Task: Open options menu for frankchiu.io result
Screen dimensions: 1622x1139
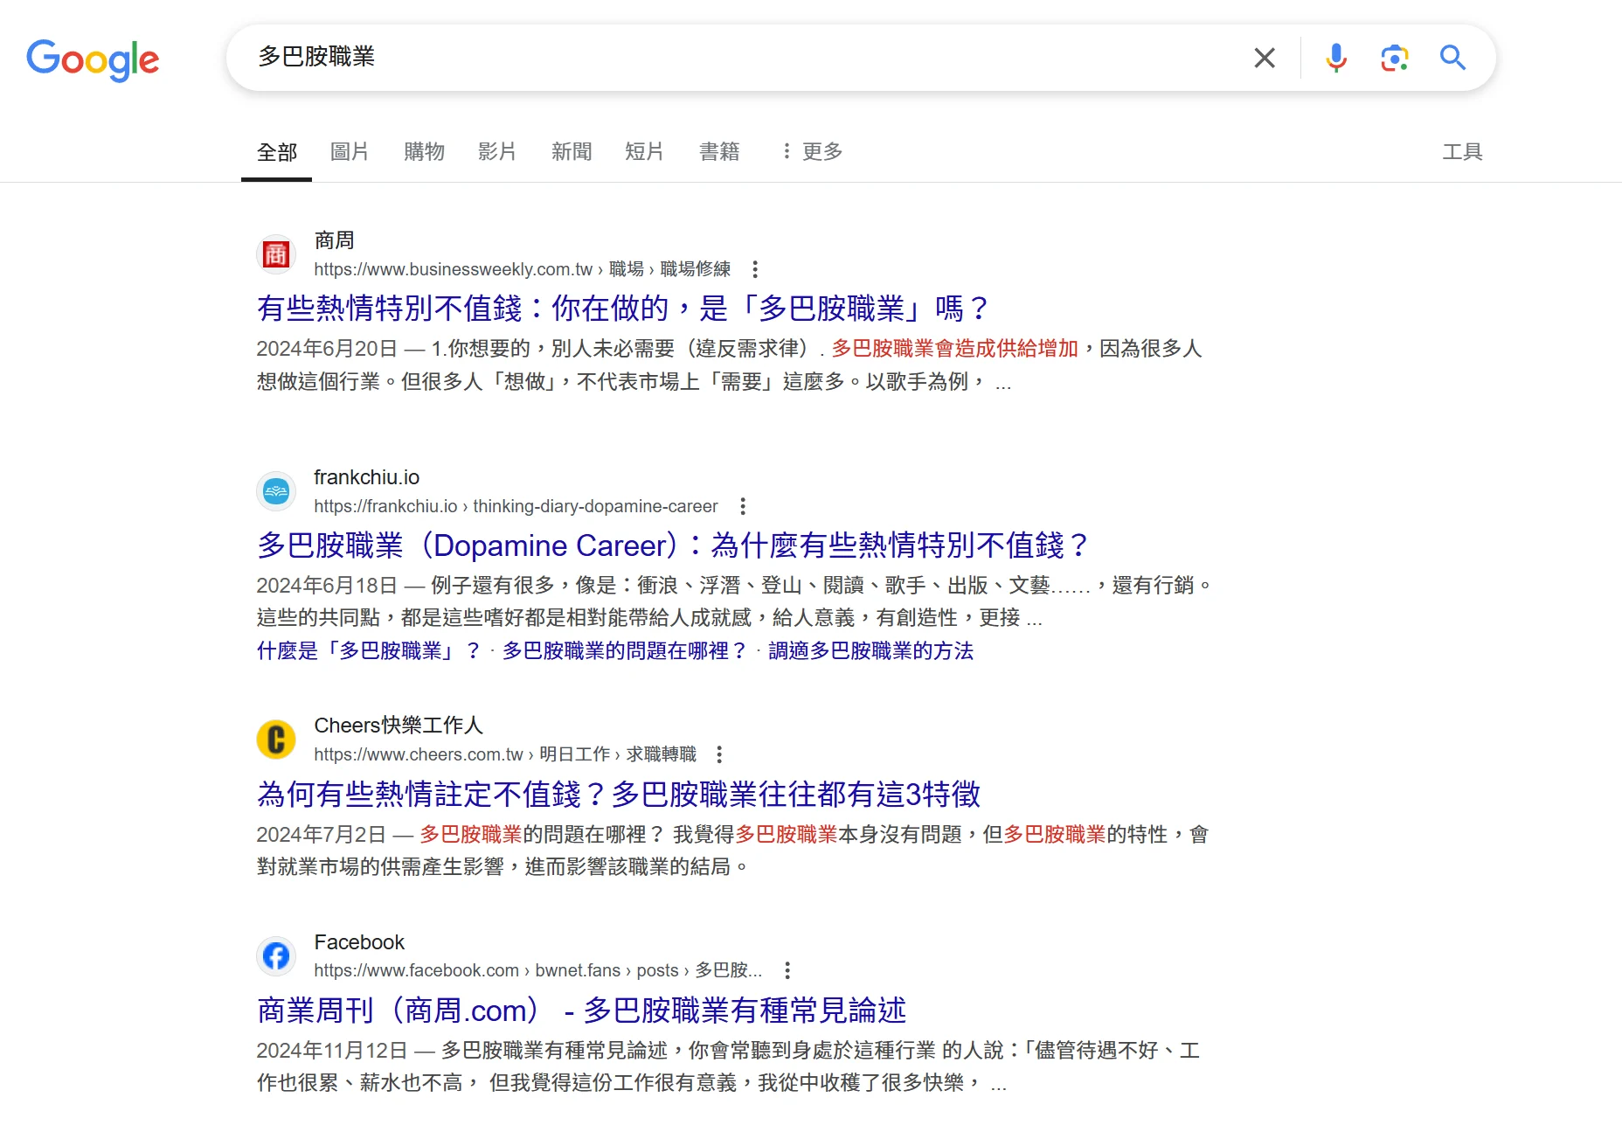Action: [x=743, y=506]
